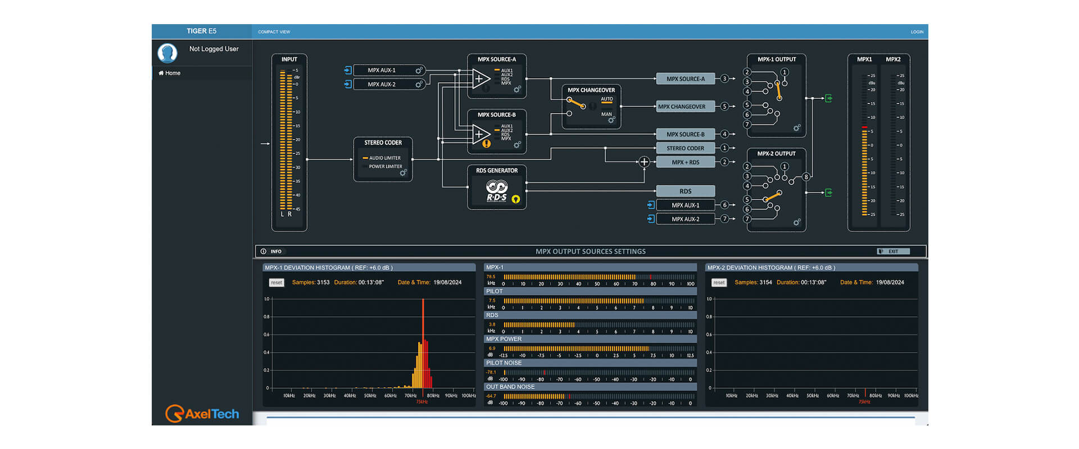The image size is (1079, 449).
Task: Open MPX Source-A settings gear
Action: point(517,89)
